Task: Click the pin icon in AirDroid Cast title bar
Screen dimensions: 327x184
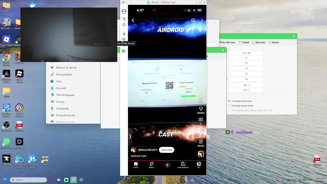Action: [123, 2]
